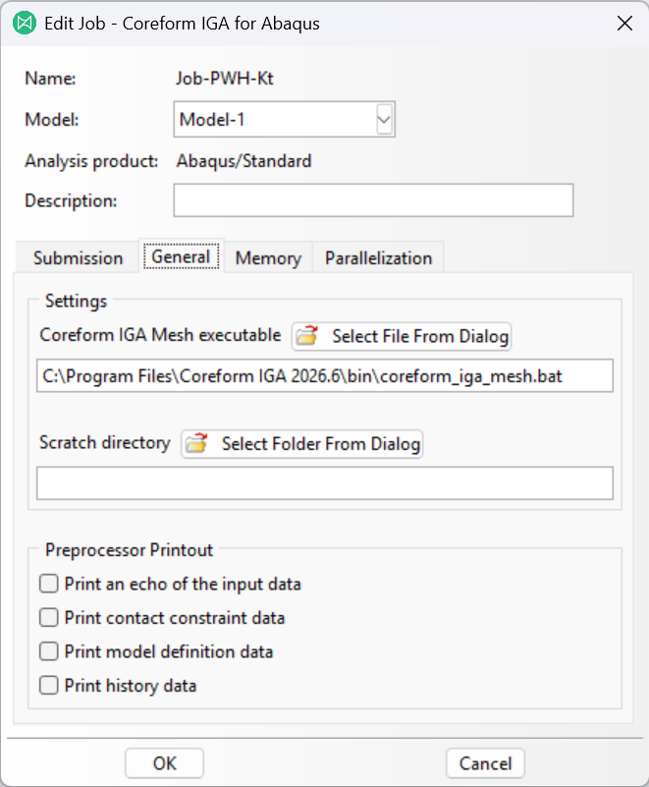Open the Model dropdown arrow
Viewport: 649px width, 787px height.
click(x=384, y=120)
